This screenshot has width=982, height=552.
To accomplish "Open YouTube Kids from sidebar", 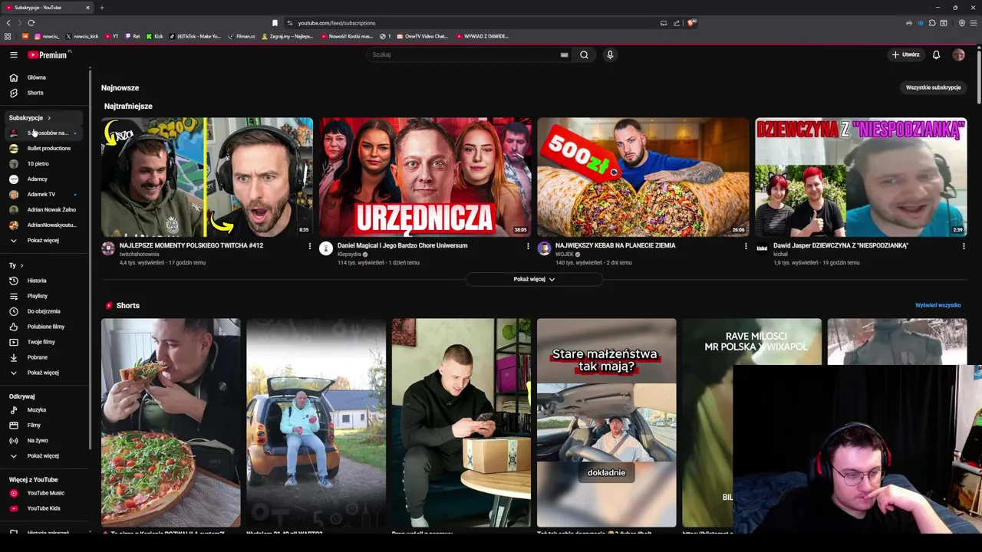I will tap(44, 508).
